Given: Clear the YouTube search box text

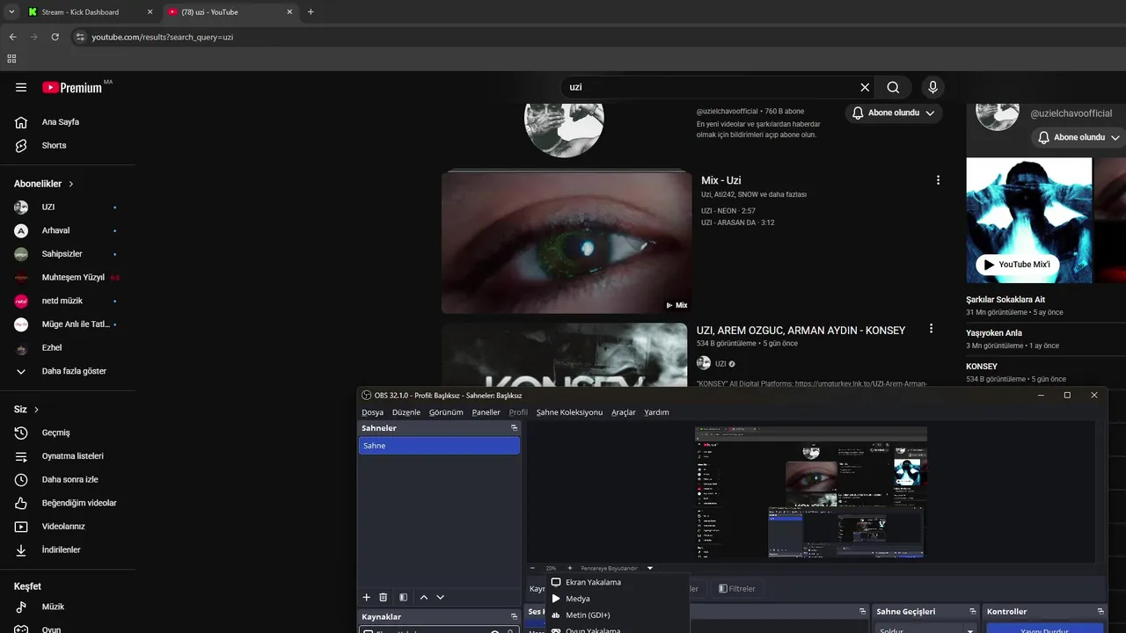Looking at the screenshot, I should pyautogui.click(x=865, y=87).
